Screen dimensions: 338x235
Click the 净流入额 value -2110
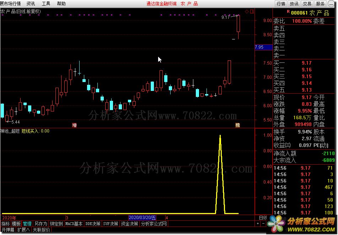(x=328, y=153)
